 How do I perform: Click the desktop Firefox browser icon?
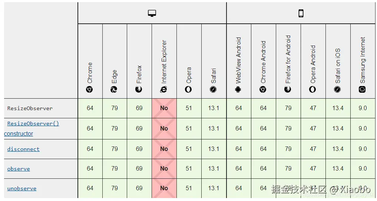pyautogui.click(x=139, y=90)
